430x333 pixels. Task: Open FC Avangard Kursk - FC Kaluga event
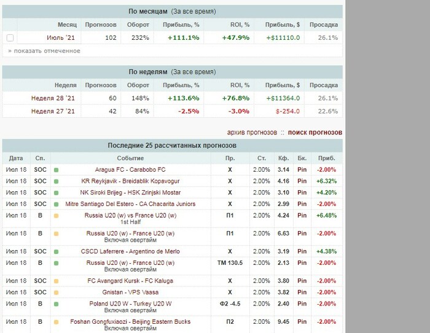pos(130,281)
